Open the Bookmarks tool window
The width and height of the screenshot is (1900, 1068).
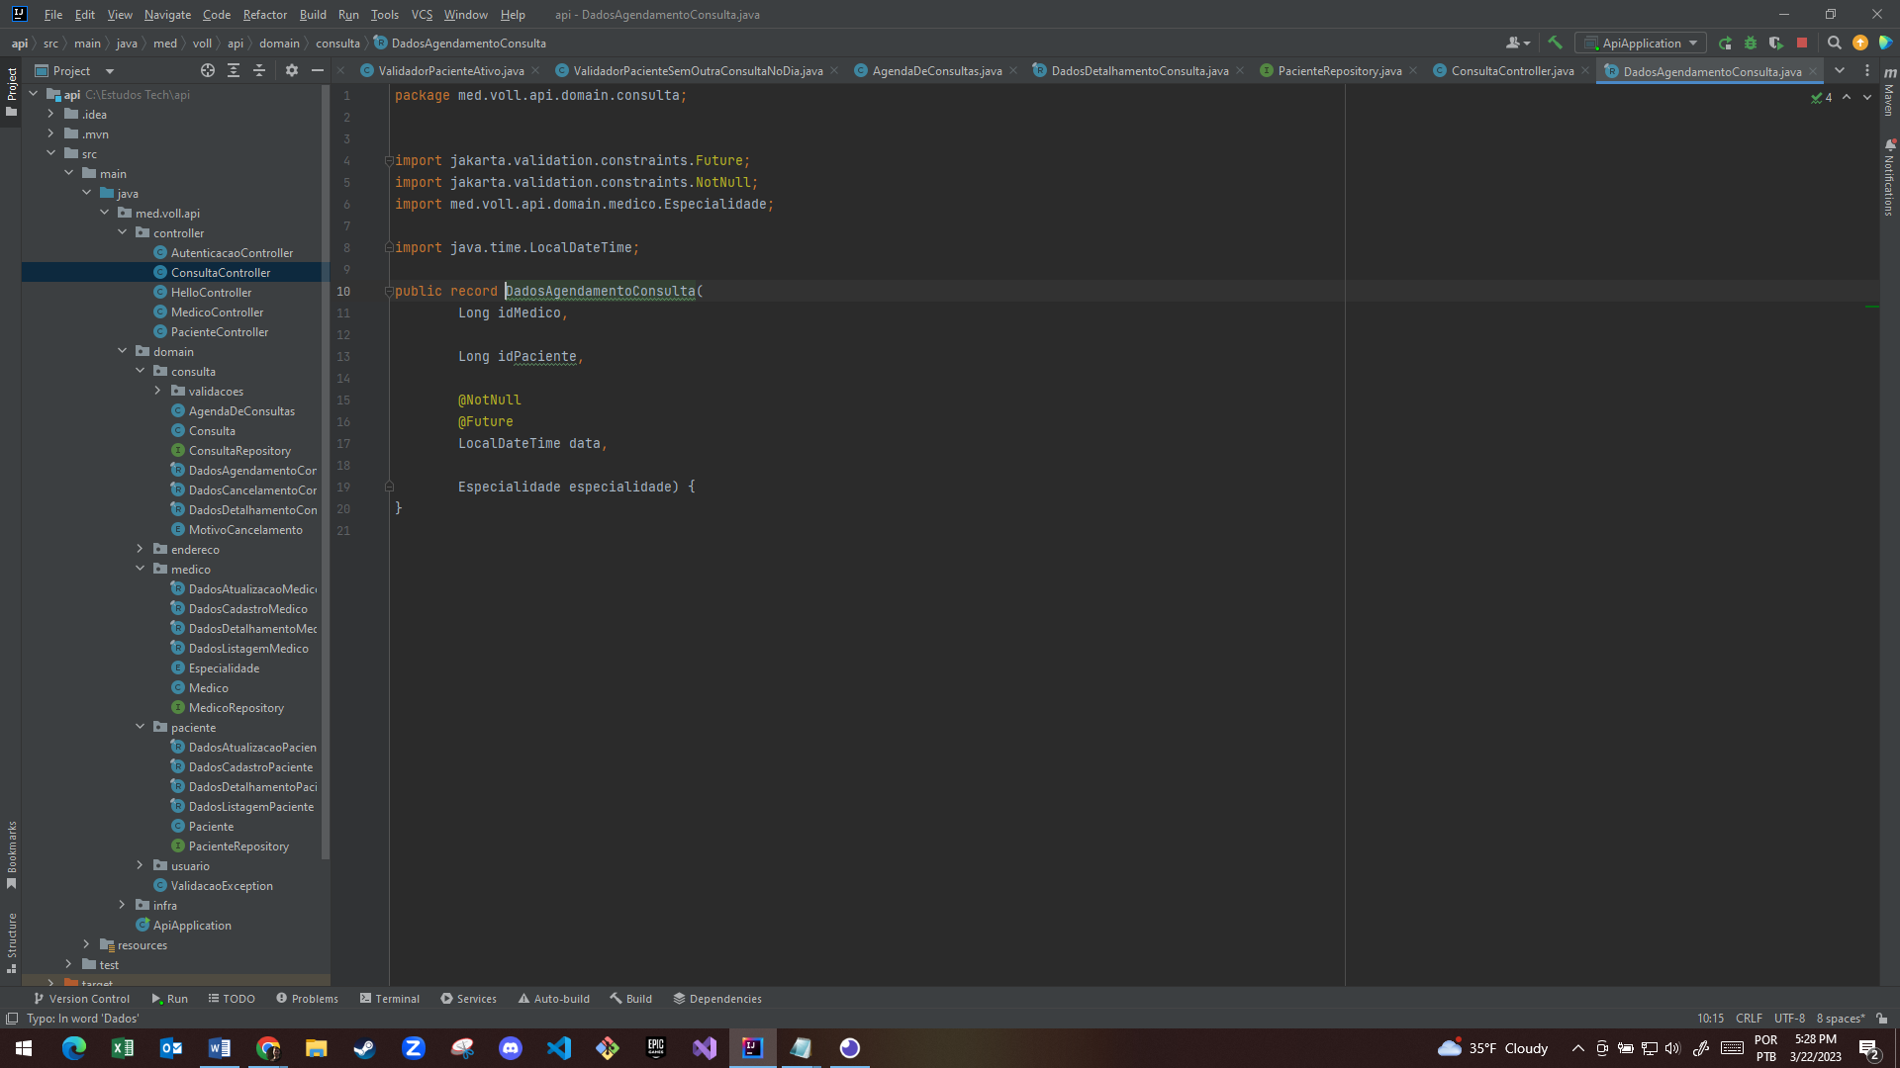(12, 854)
